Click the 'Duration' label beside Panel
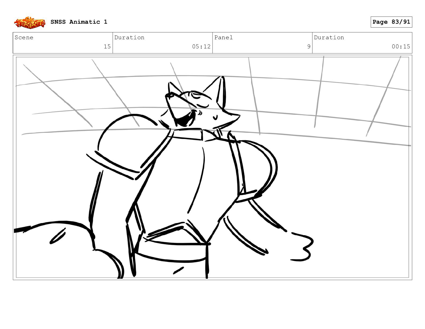 coord(329,38)
